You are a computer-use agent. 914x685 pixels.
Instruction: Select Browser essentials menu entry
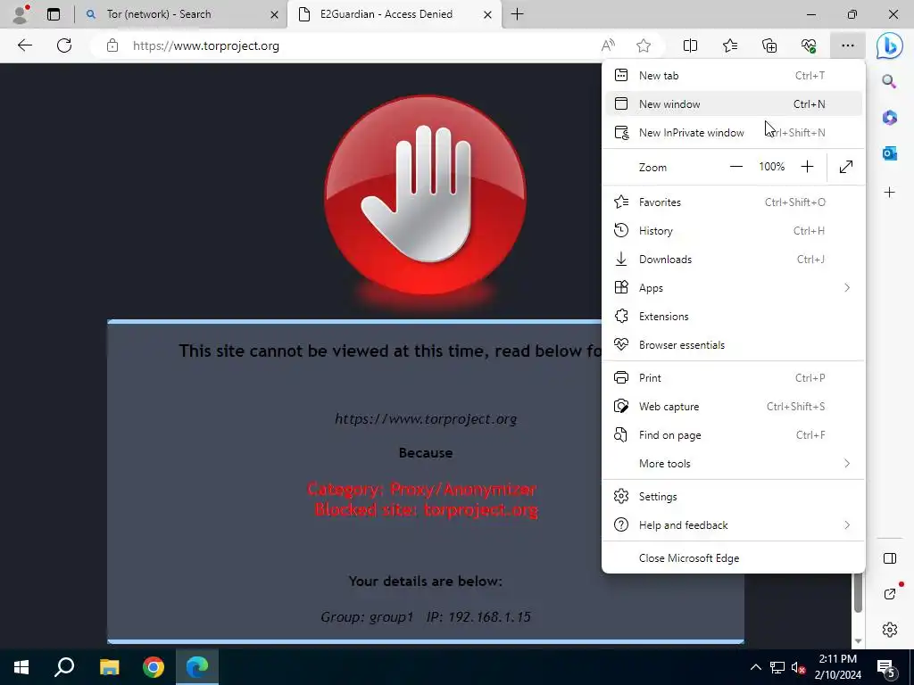734,345
